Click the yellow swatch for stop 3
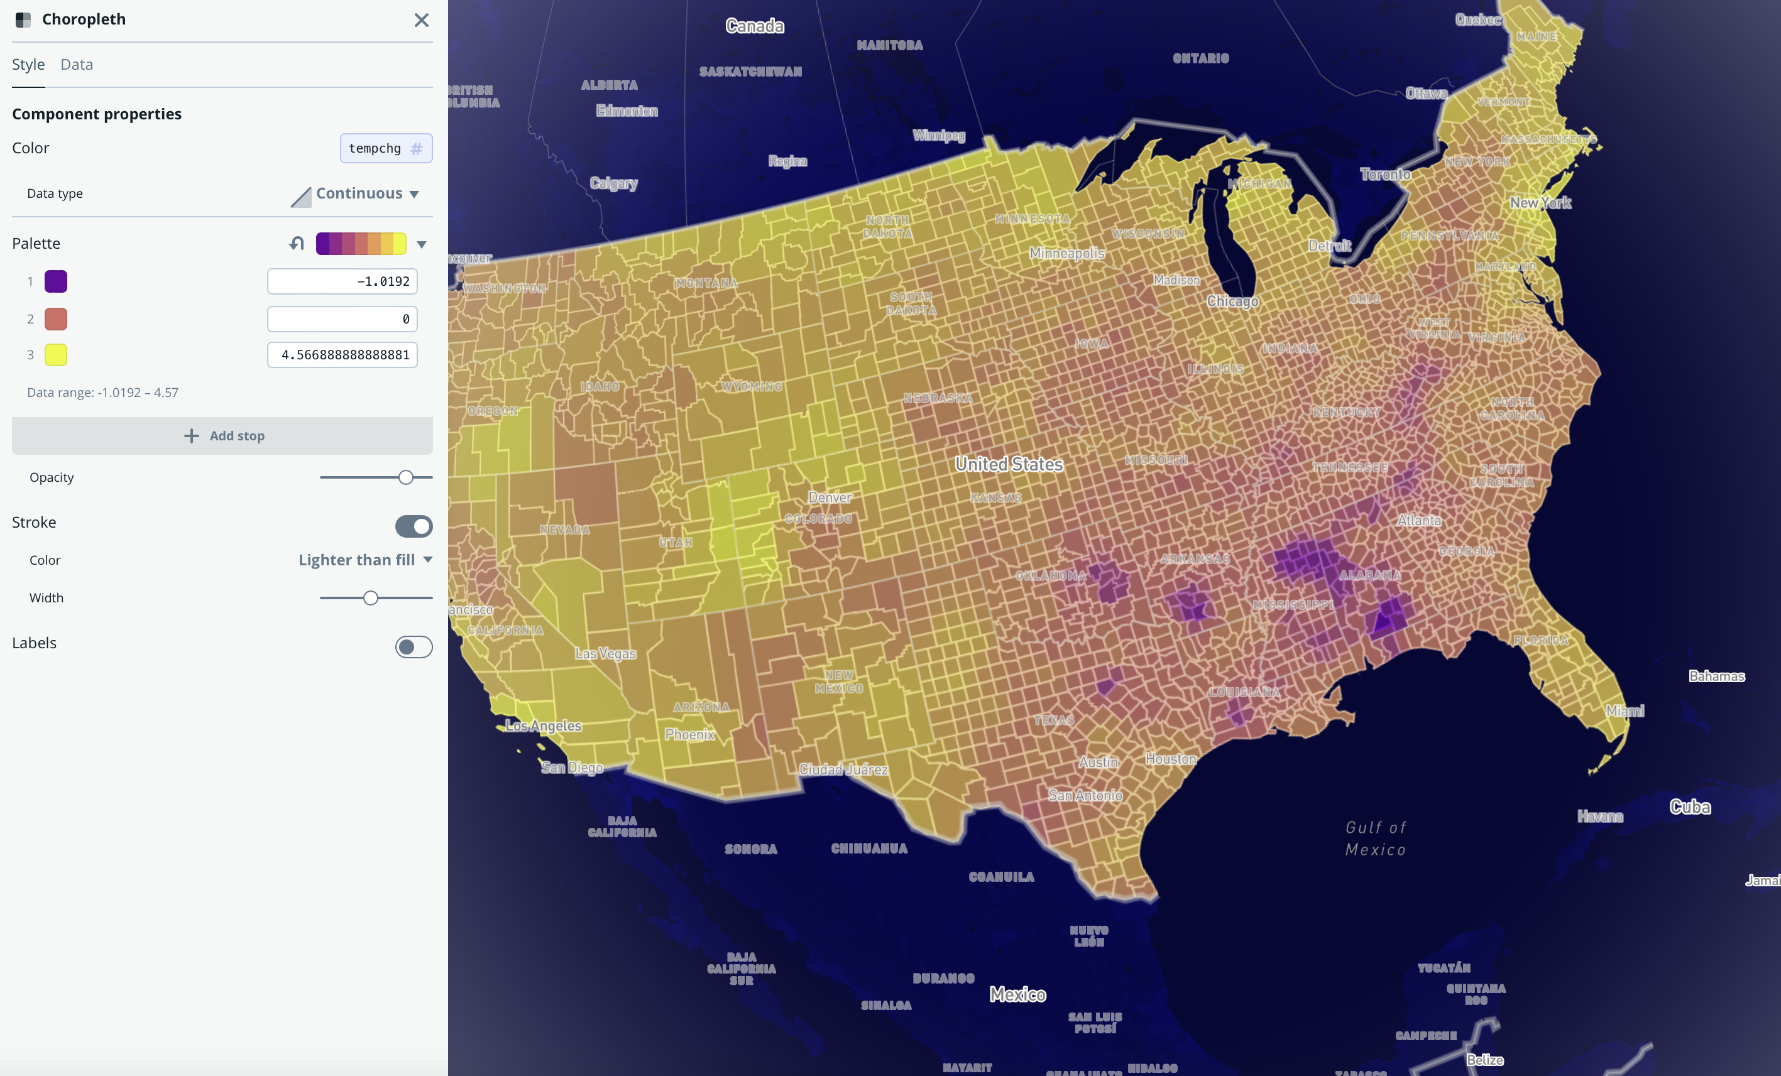This screenshot has width=1781, height=1076. tap(56, 355)
